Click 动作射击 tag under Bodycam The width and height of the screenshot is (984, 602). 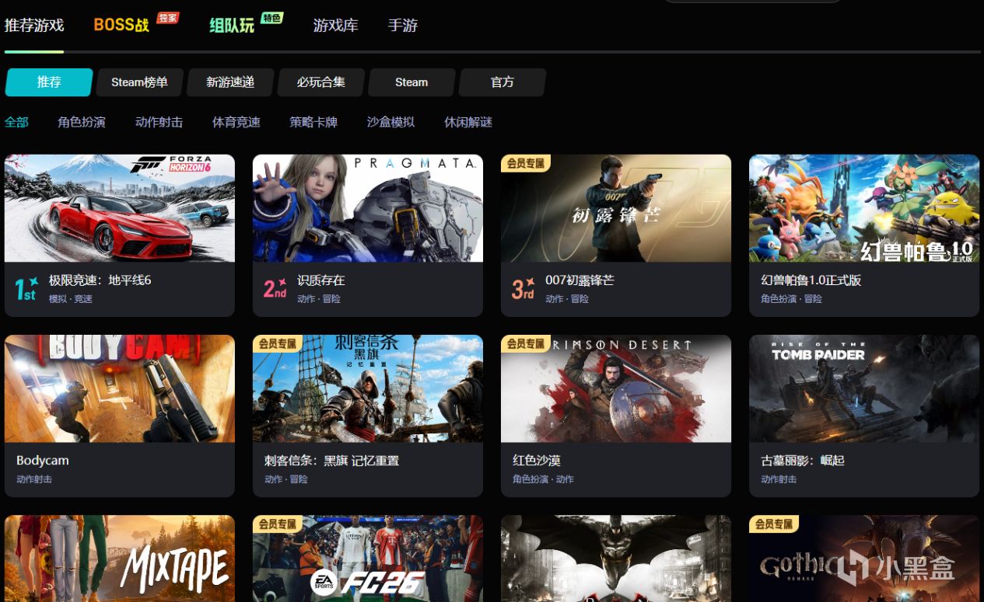click(34, 479)
